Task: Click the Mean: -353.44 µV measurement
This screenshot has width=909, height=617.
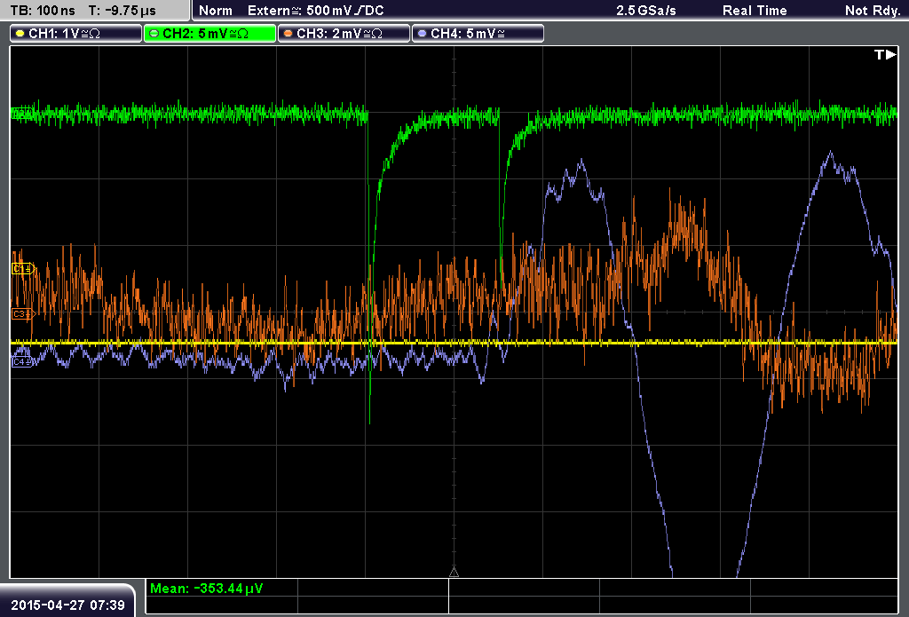Action: [x=206, y=589]
